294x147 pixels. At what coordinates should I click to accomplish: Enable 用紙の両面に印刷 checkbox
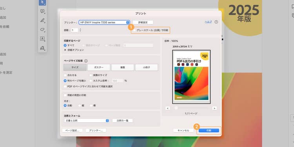tap(65, 95)
